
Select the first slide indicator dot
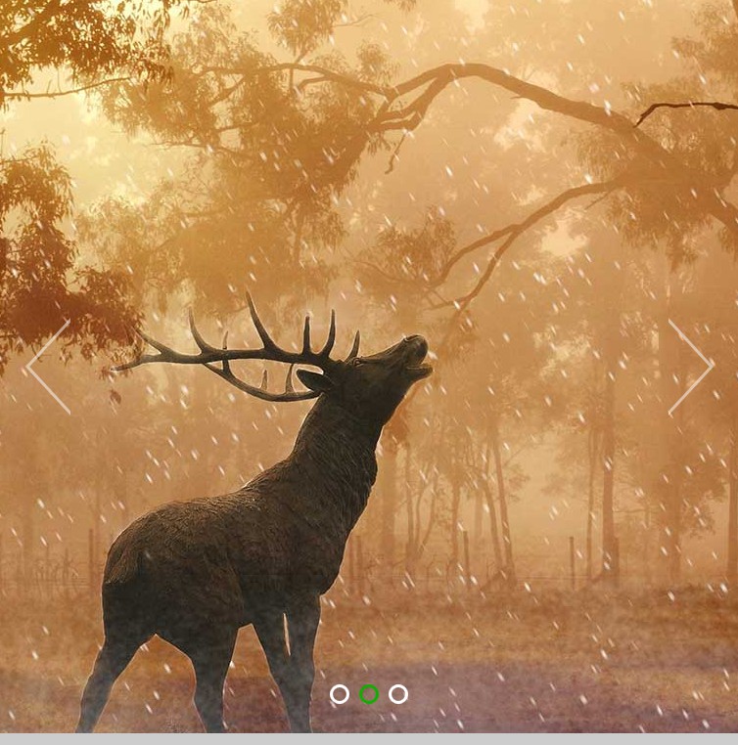pos(340,694)
